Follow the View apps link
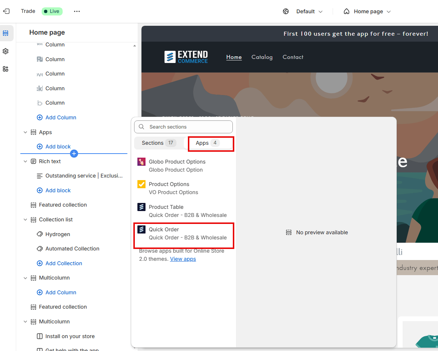The width and height of the screenshot is (438, 351). tap(183, 259)
